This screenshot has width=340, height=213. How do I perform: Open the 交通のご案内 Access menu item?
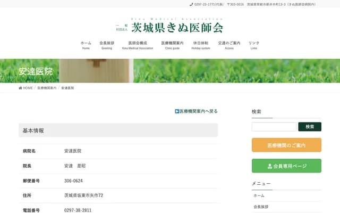(x=229, y=45)
